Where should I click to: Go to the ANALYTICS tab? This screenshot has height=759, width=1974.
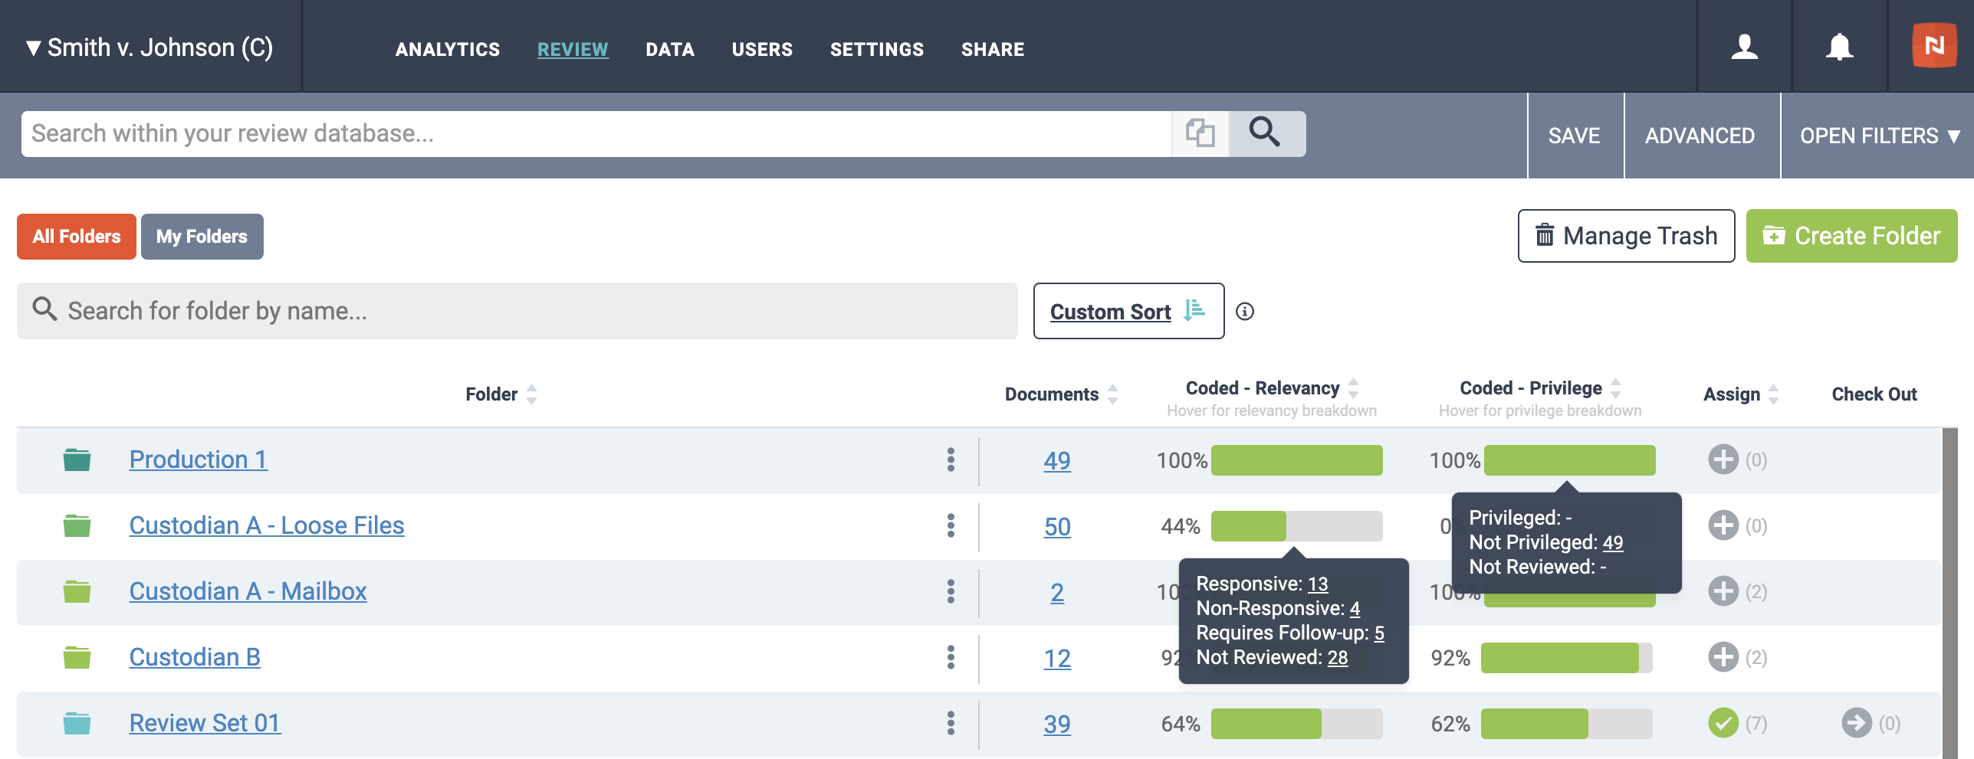tap(448, 49)
